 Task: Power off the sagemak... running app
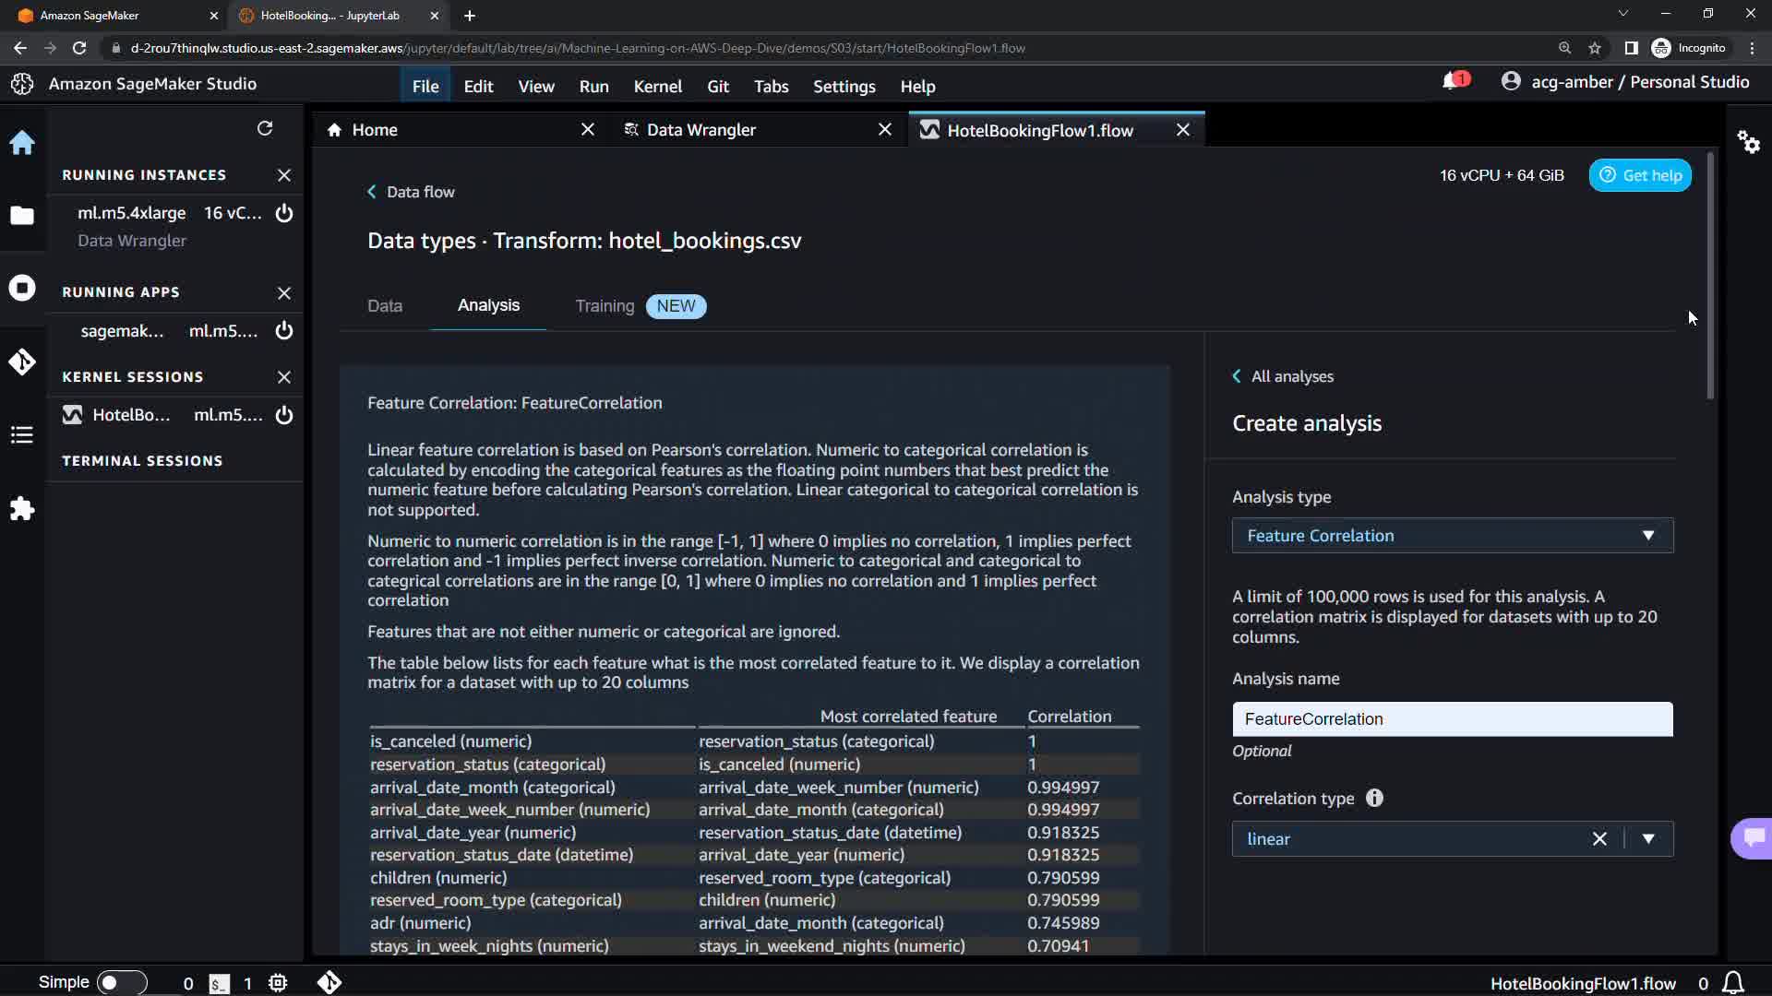pyautogui.click(x=284, y=331)
